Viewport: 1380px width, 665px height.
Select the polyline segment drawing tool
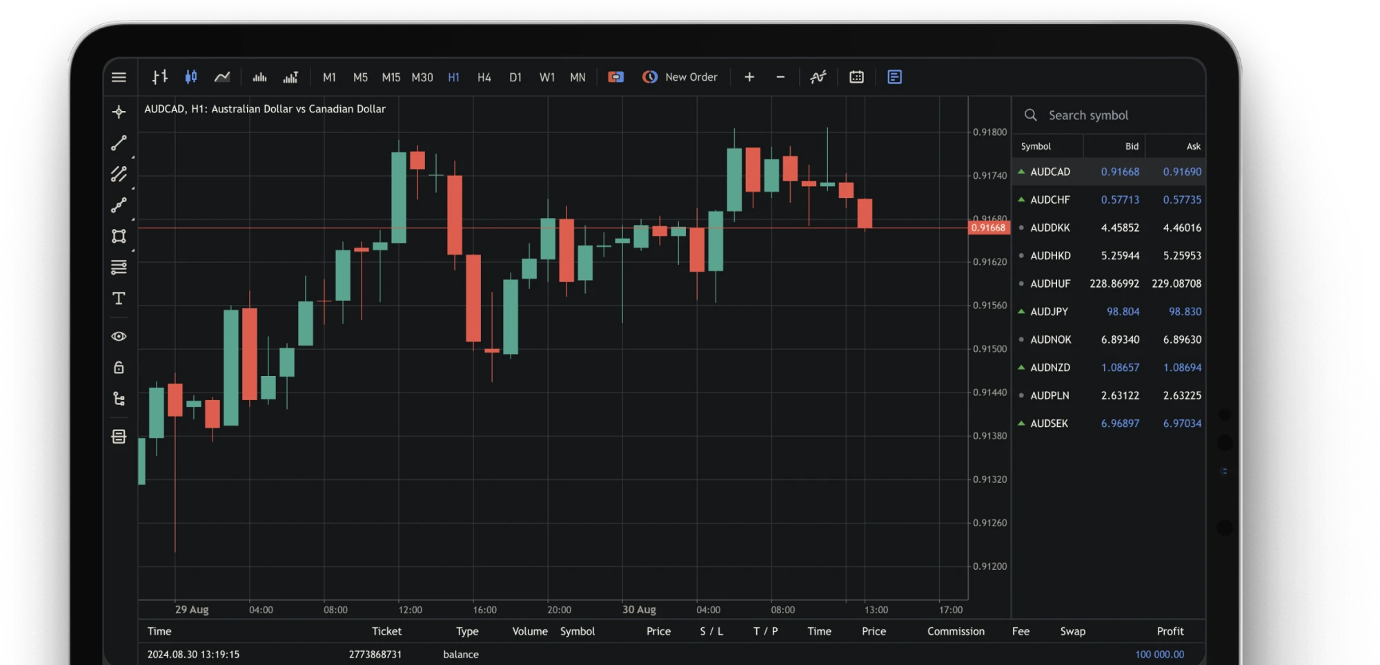(119, 205)
